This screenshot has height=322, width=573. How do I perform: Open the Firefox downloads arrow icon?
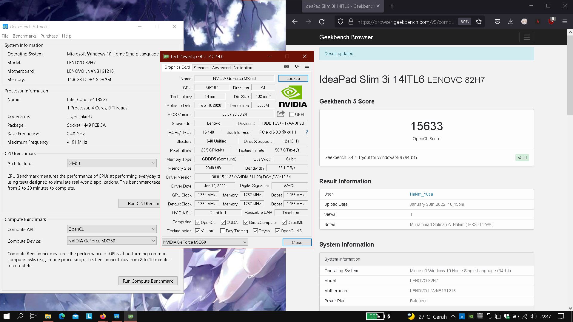pos(511,21)
